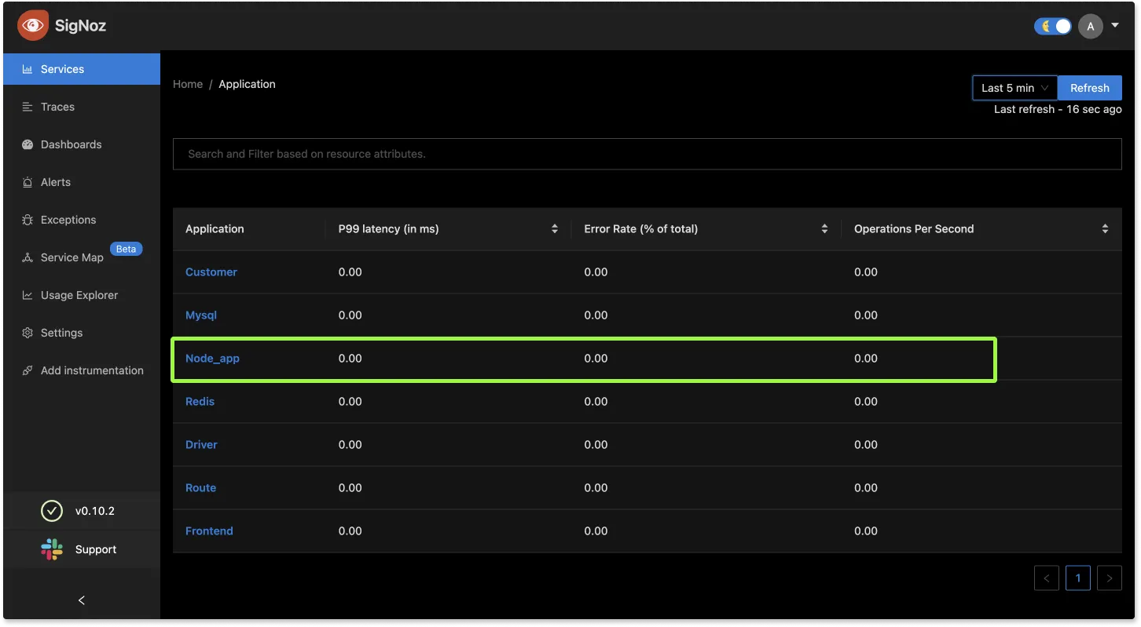This screenshot has height=627, width=1141.
Task: Click the Dashboards gauge icon
Action: [28, 144]
